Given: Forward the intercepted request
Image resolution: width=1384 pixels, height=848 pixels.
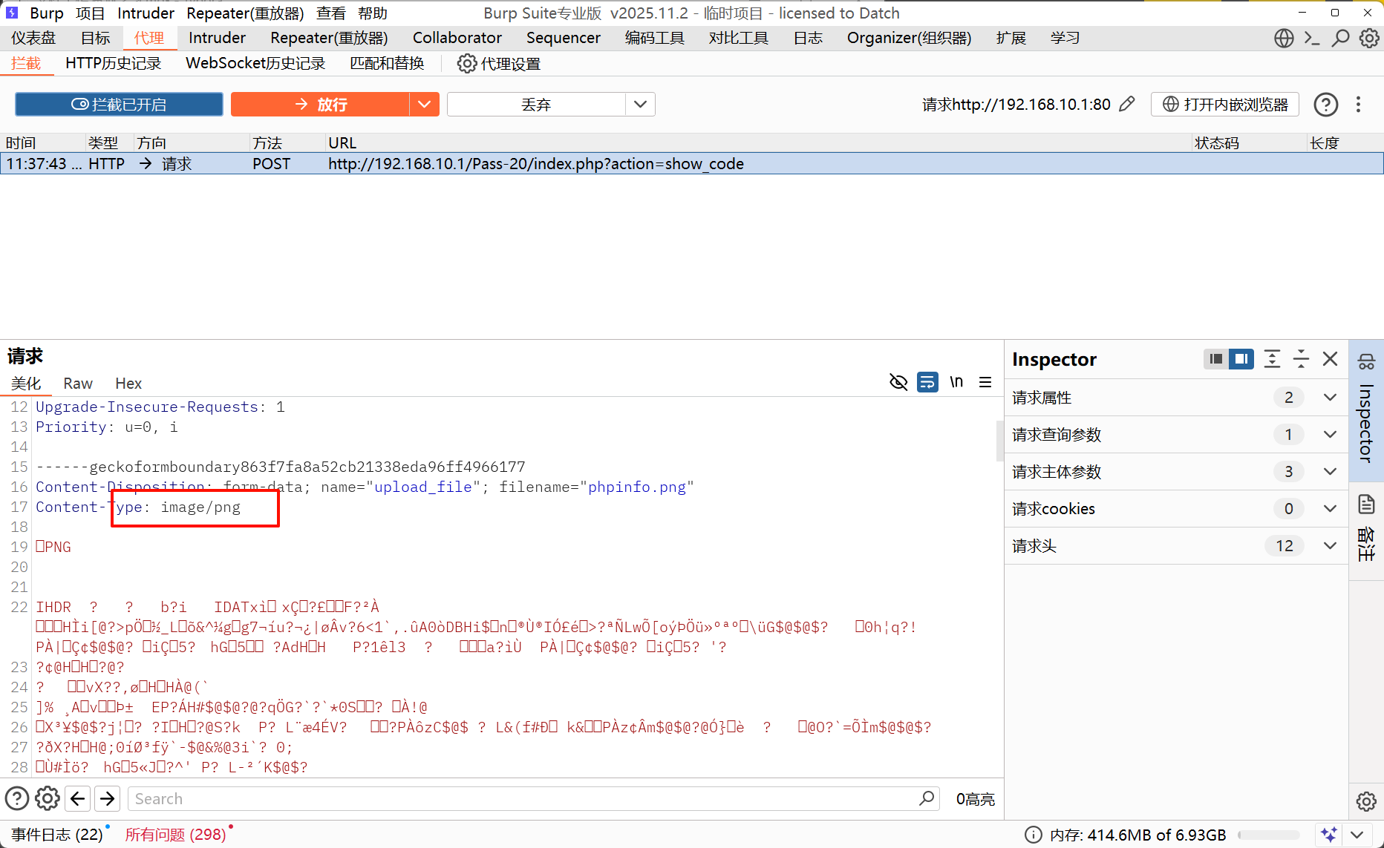Looking at the screenshot, I should coord(320,105).
